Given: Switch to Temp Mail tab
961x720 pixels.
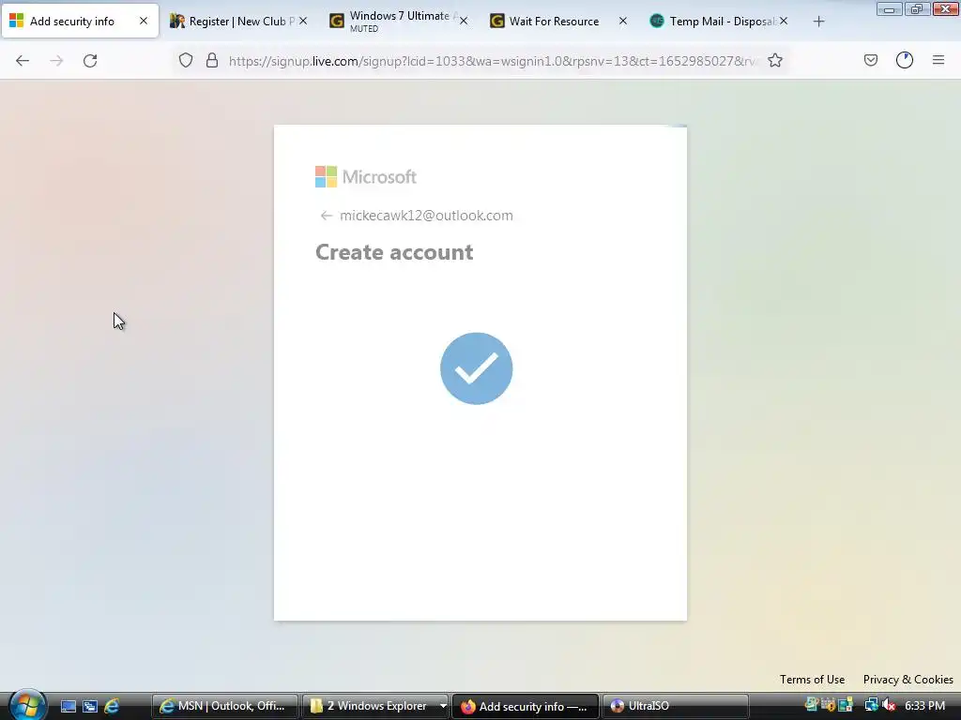Looking at the screenshot, I should tap(719, 22).
